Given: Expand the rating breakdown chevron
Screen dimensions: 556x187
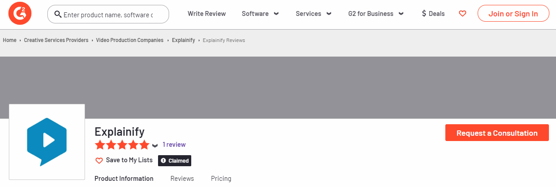Looking at the screenshot, I should [155, 145].
